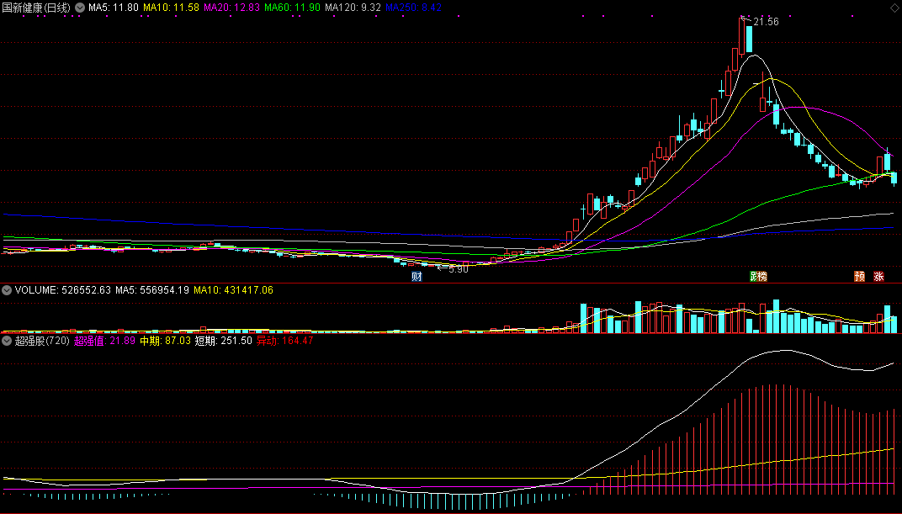Select the MA10: 11.58 moving average label

coord(171,8)
